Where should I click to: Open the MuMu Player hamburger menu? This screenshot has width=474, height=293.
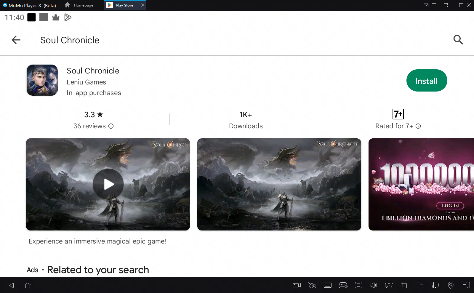[434, 5]
